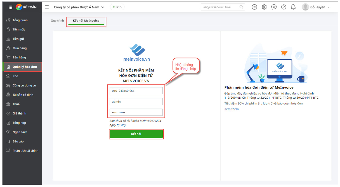Click the Xem thêm link
The height and width of the screenshot is (187, 340).
(x=232, y=109)
